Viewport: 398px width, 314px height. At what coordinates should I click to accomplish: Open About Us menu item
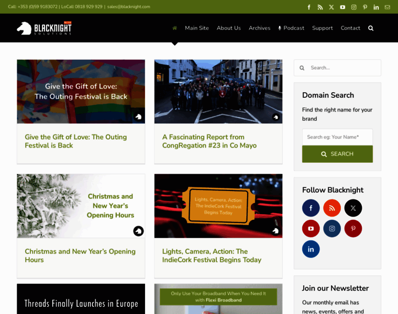coord(229,28)
